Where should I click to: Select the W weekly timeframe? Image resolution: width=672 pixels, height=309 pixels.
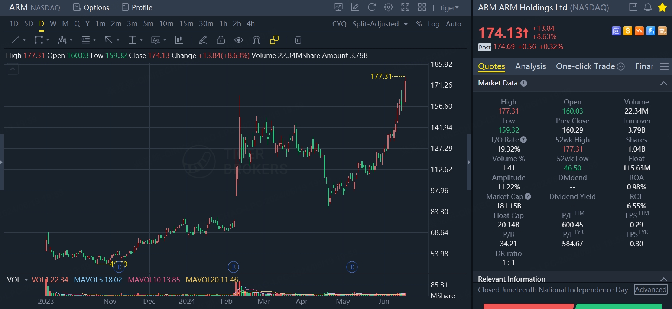(53, 24)
